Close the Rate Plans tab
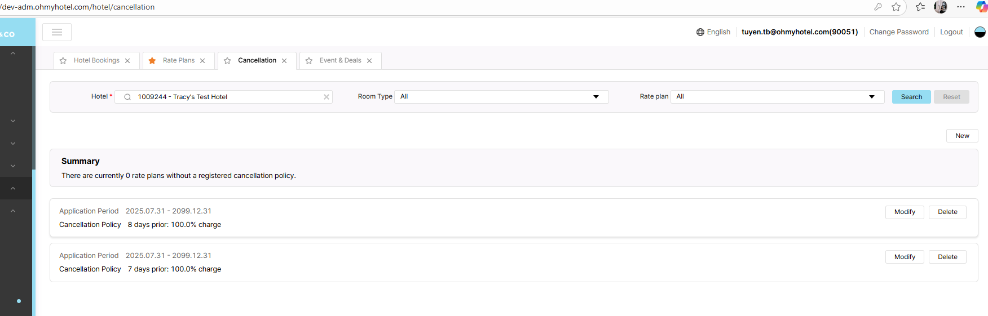Image resolution: width=988 pixels, height=316 pixels. pos(202,61)
